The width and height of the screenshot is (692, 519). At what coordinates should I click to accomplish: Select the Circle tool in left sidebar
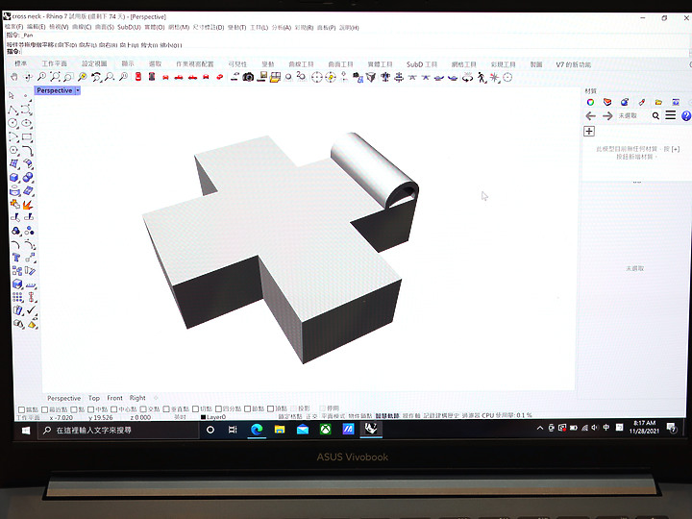[x=12, y=124]
